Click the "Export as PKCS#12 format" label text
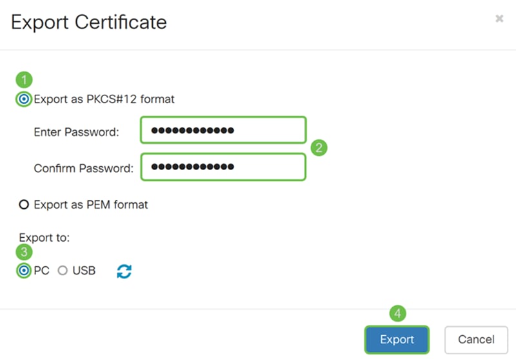The height and width of the screenshot is (359, 516). click(104, 99)
